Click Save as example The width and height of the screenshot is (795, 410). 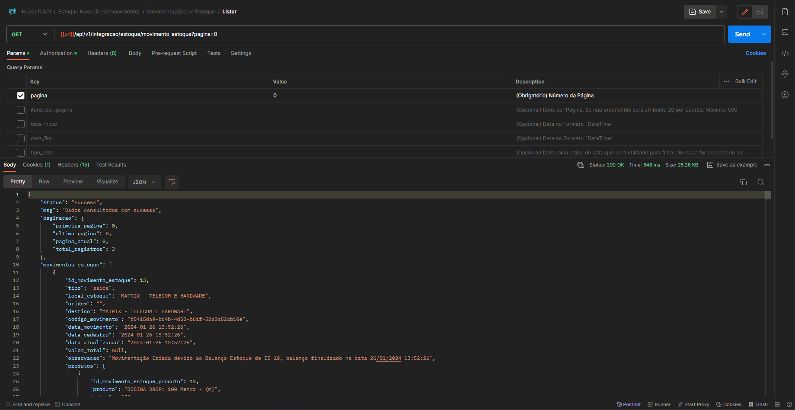click(732, 165)
